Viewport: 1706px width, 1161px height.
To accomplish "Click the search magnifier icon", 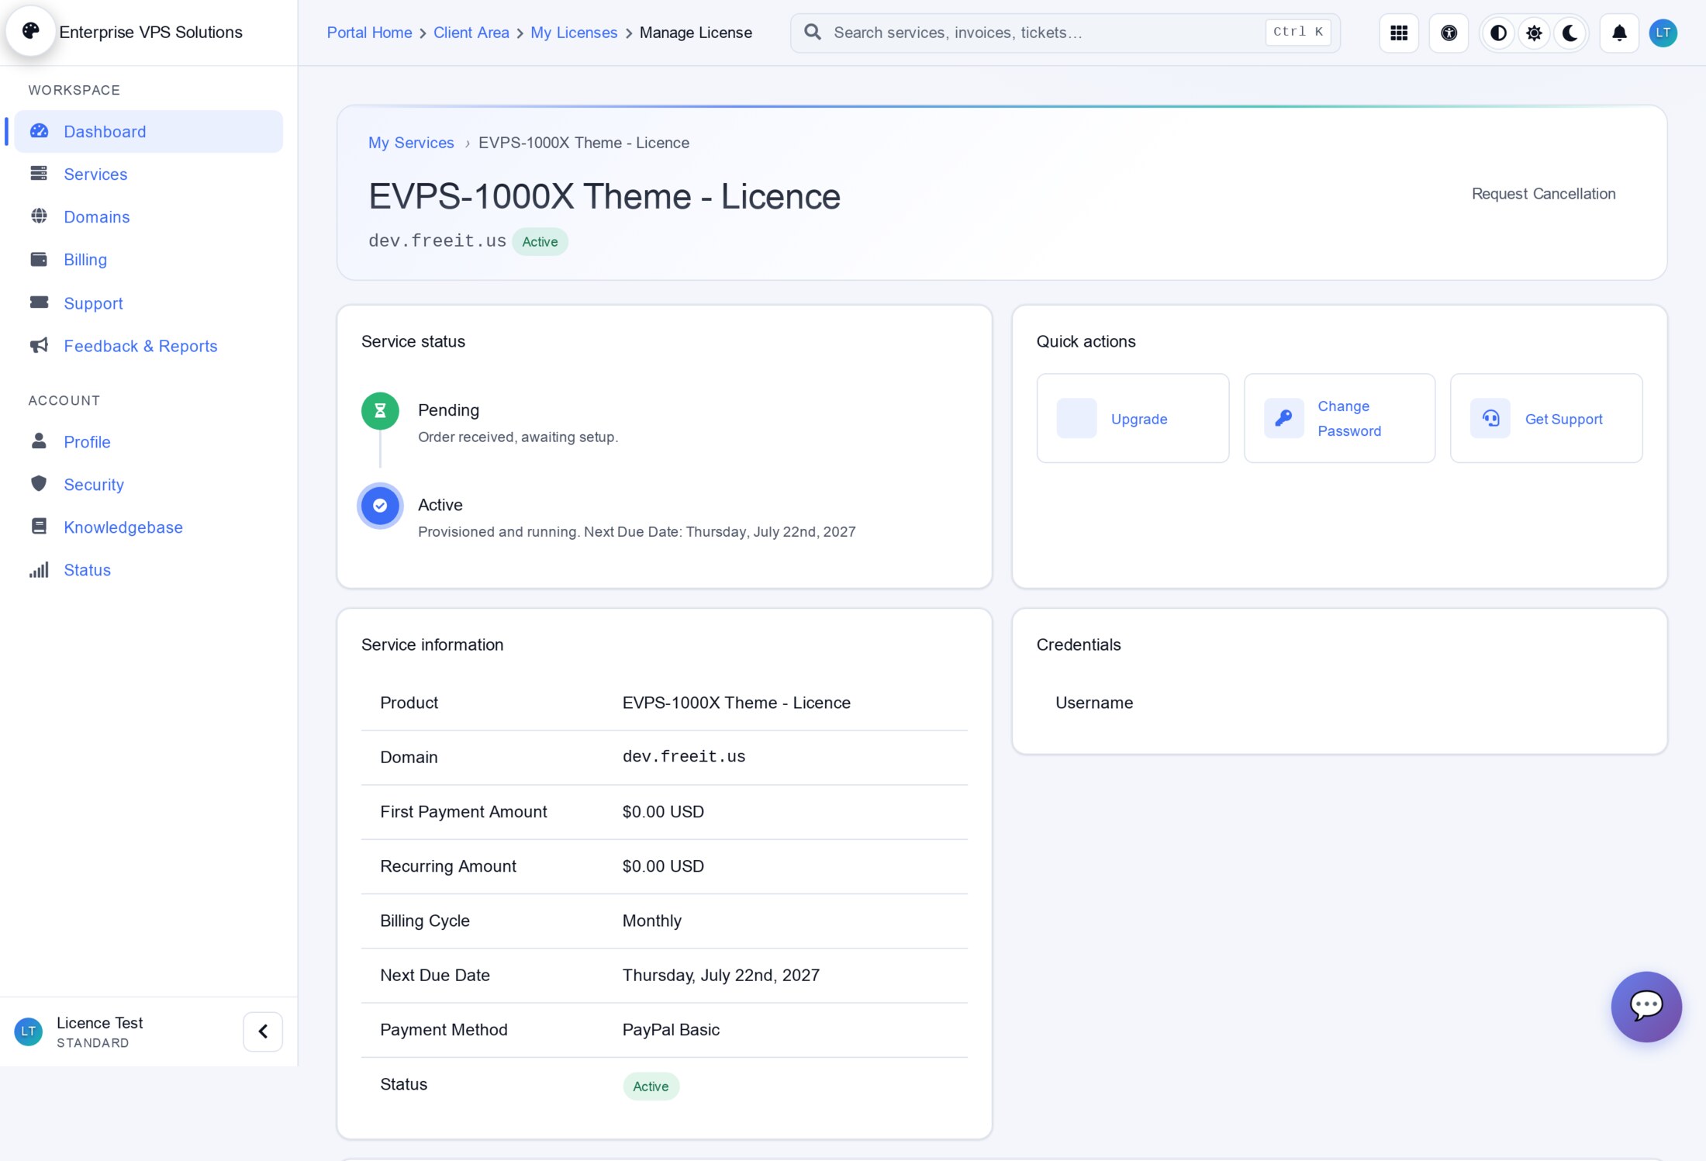I will [812, 32].
